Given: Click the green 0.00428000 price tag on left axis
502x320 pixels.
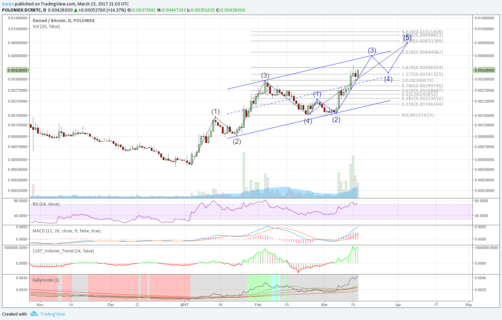Looking at the screenshot, I should 18,70.
